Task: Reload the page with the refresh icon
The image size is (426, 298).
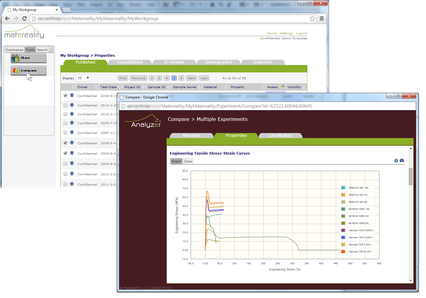Action: [25, 18]
